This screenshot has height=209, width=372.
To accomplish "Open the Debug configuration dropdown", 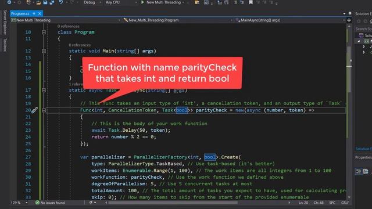I will [92, 2].
